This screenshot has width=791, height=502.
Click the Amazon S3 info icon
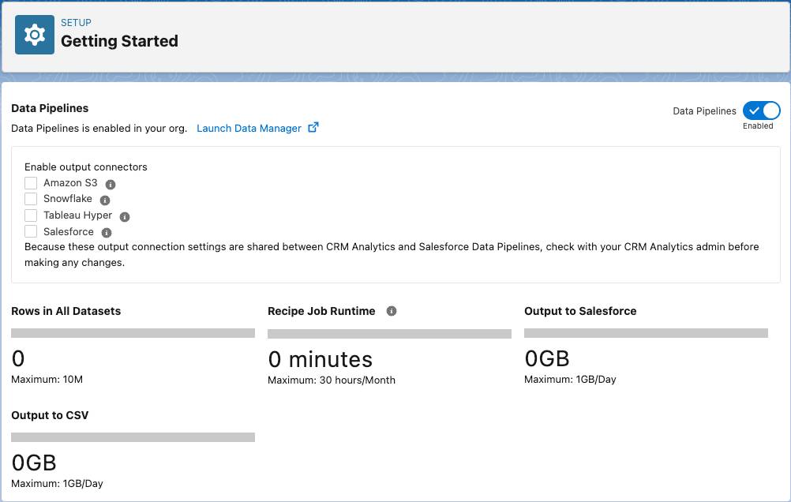(111, 185)
